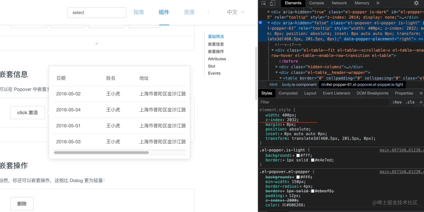Image resolution: width=424 pixels, height=212 pixels.
Task: Expand the hidden-columns div node
Action: (x=277, y=67)
